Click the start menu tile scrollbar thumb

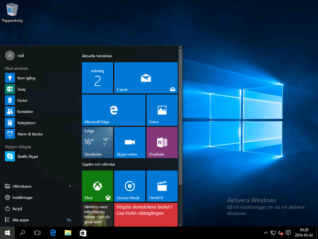[x=180, y=117]
